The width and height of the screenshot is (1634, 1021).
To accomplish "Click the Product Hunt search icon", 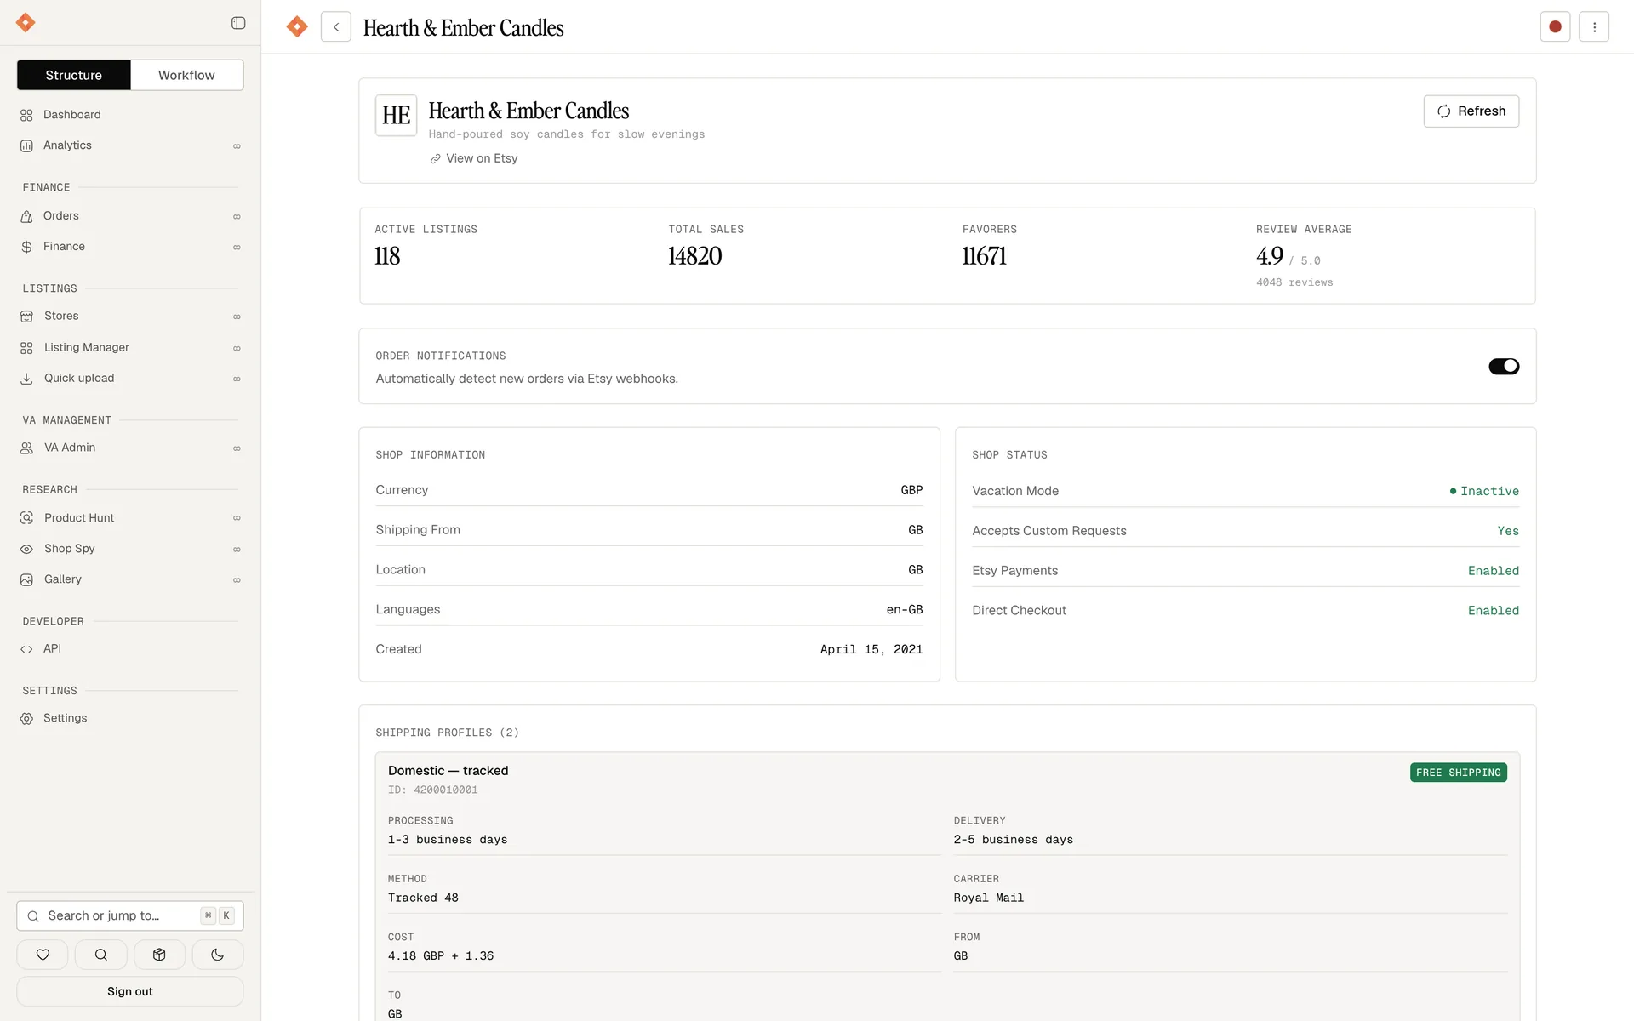I will 26,518.
